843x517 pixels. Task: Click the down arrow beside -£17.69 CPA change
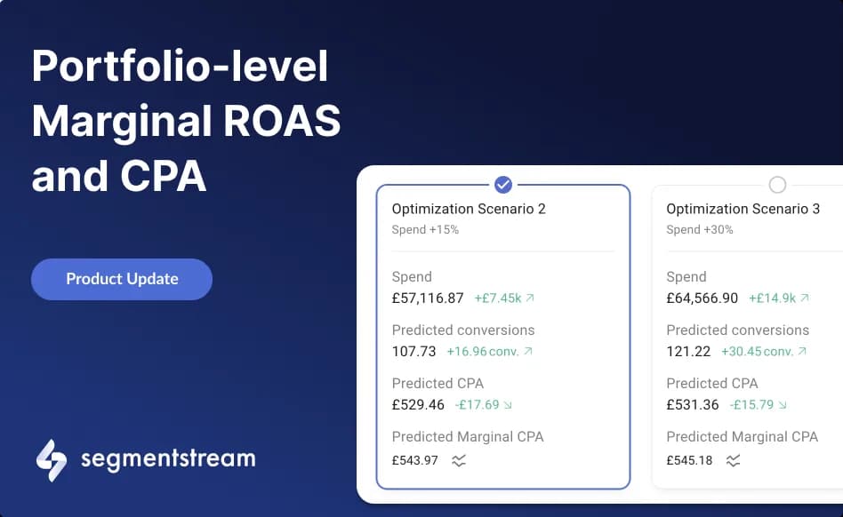tap(507, 405)
